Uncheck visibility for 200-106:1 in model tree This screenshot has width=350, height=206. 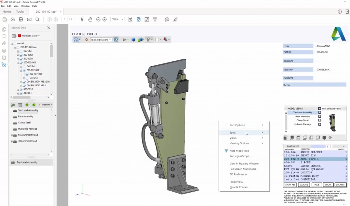click(x=21, y=55)
